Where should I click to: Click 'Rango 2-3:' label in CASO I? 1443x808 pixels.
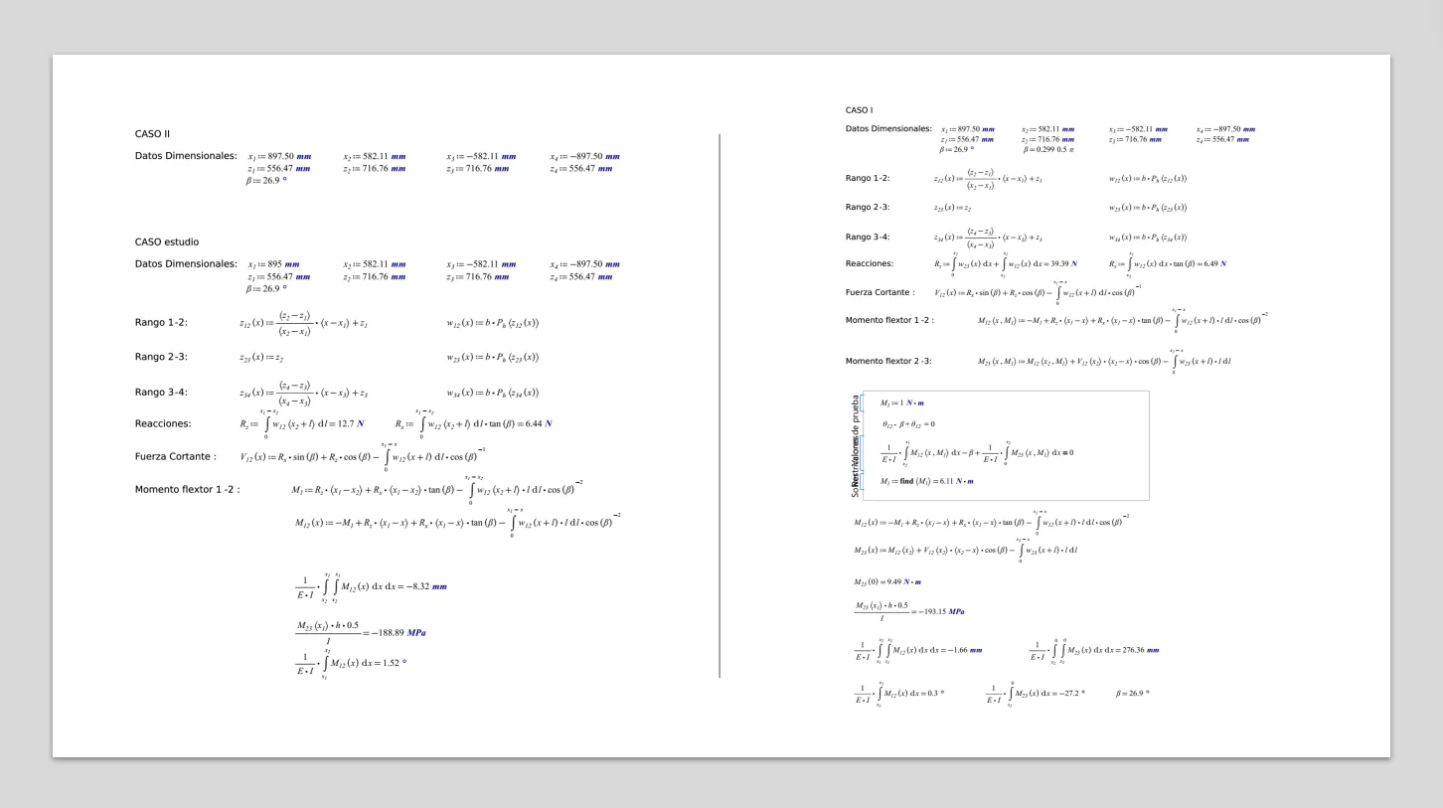coord(868,207)
